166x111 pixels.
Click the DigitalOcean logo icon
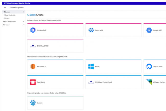point(149,66)
